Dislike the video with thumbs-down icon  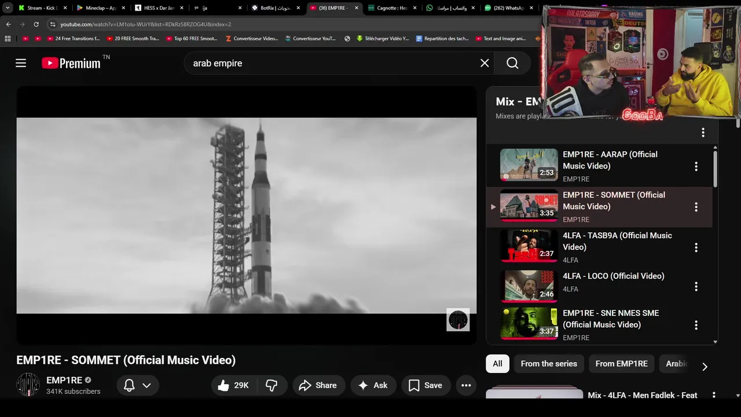coord(271,385)
